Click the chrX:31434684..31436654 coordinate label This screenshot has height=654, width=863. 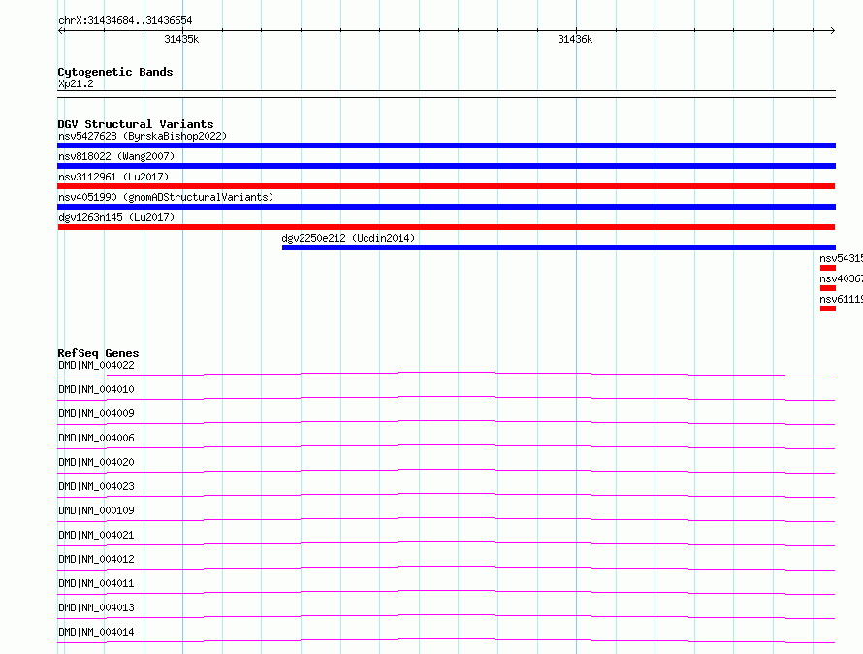tap(125, 21)
